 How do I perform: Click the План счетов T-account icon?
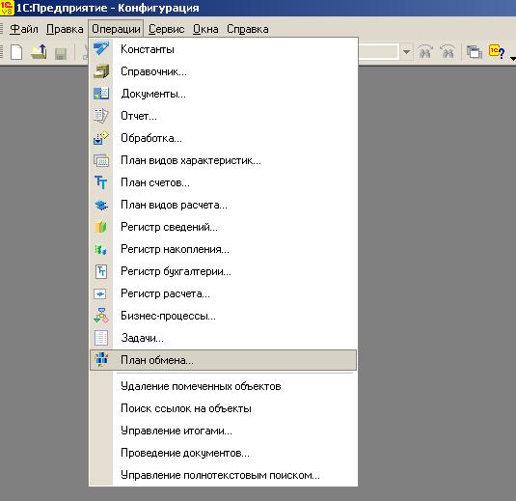[x=100, y=182]
